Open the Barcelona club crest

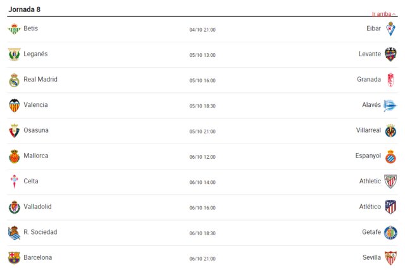[14, 258]
